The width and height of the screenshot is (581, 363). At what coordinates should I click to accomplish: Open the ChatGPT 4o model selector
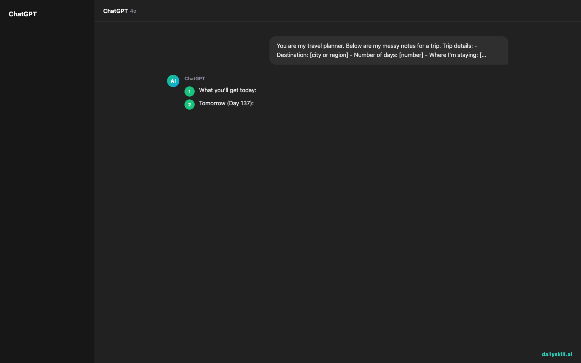tap(119, 11)
